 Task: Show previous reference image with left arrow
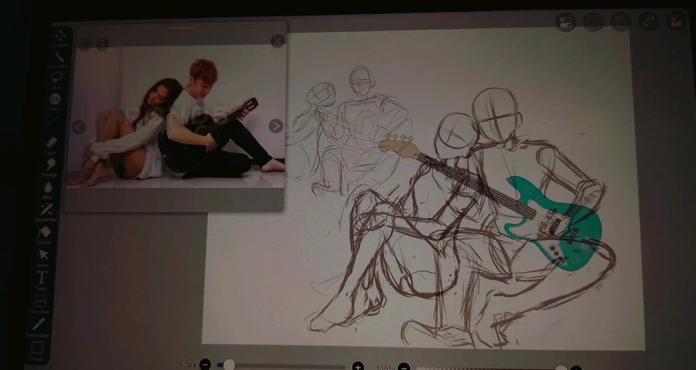pyautogui.click(x=79, y=127)
